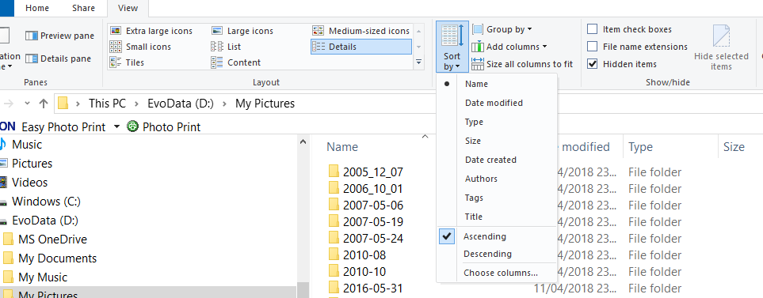Select Extra large icons layout
This screenshot has height=298, width=763.
(151, 31)
